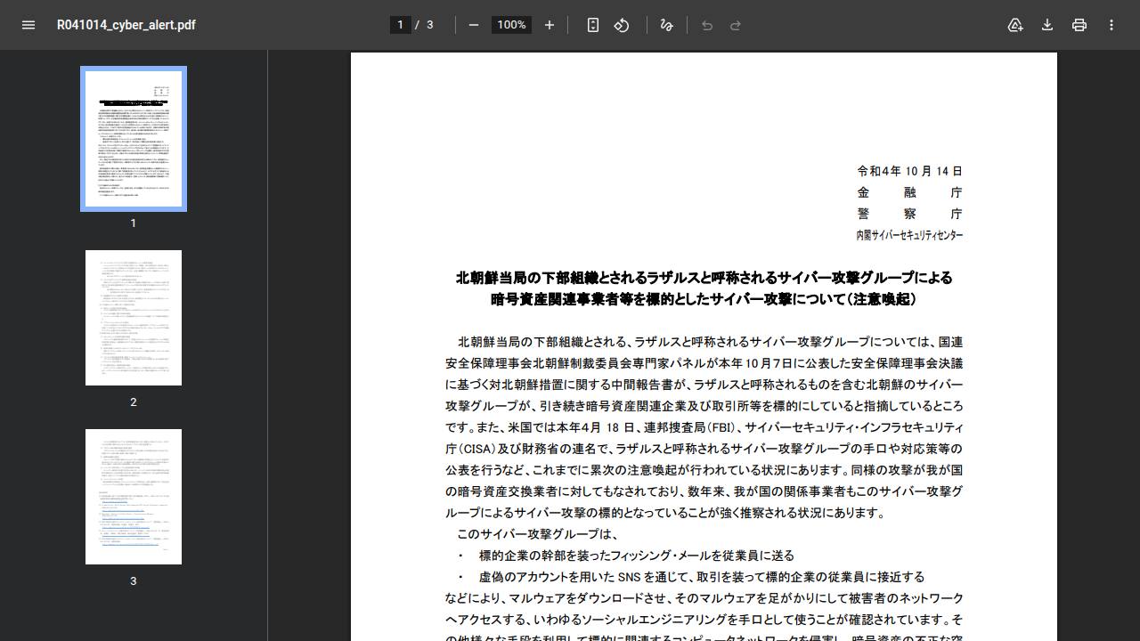Click the zoom in plus icon
This screenshot has height=641, width=1140.
point(550,25)
